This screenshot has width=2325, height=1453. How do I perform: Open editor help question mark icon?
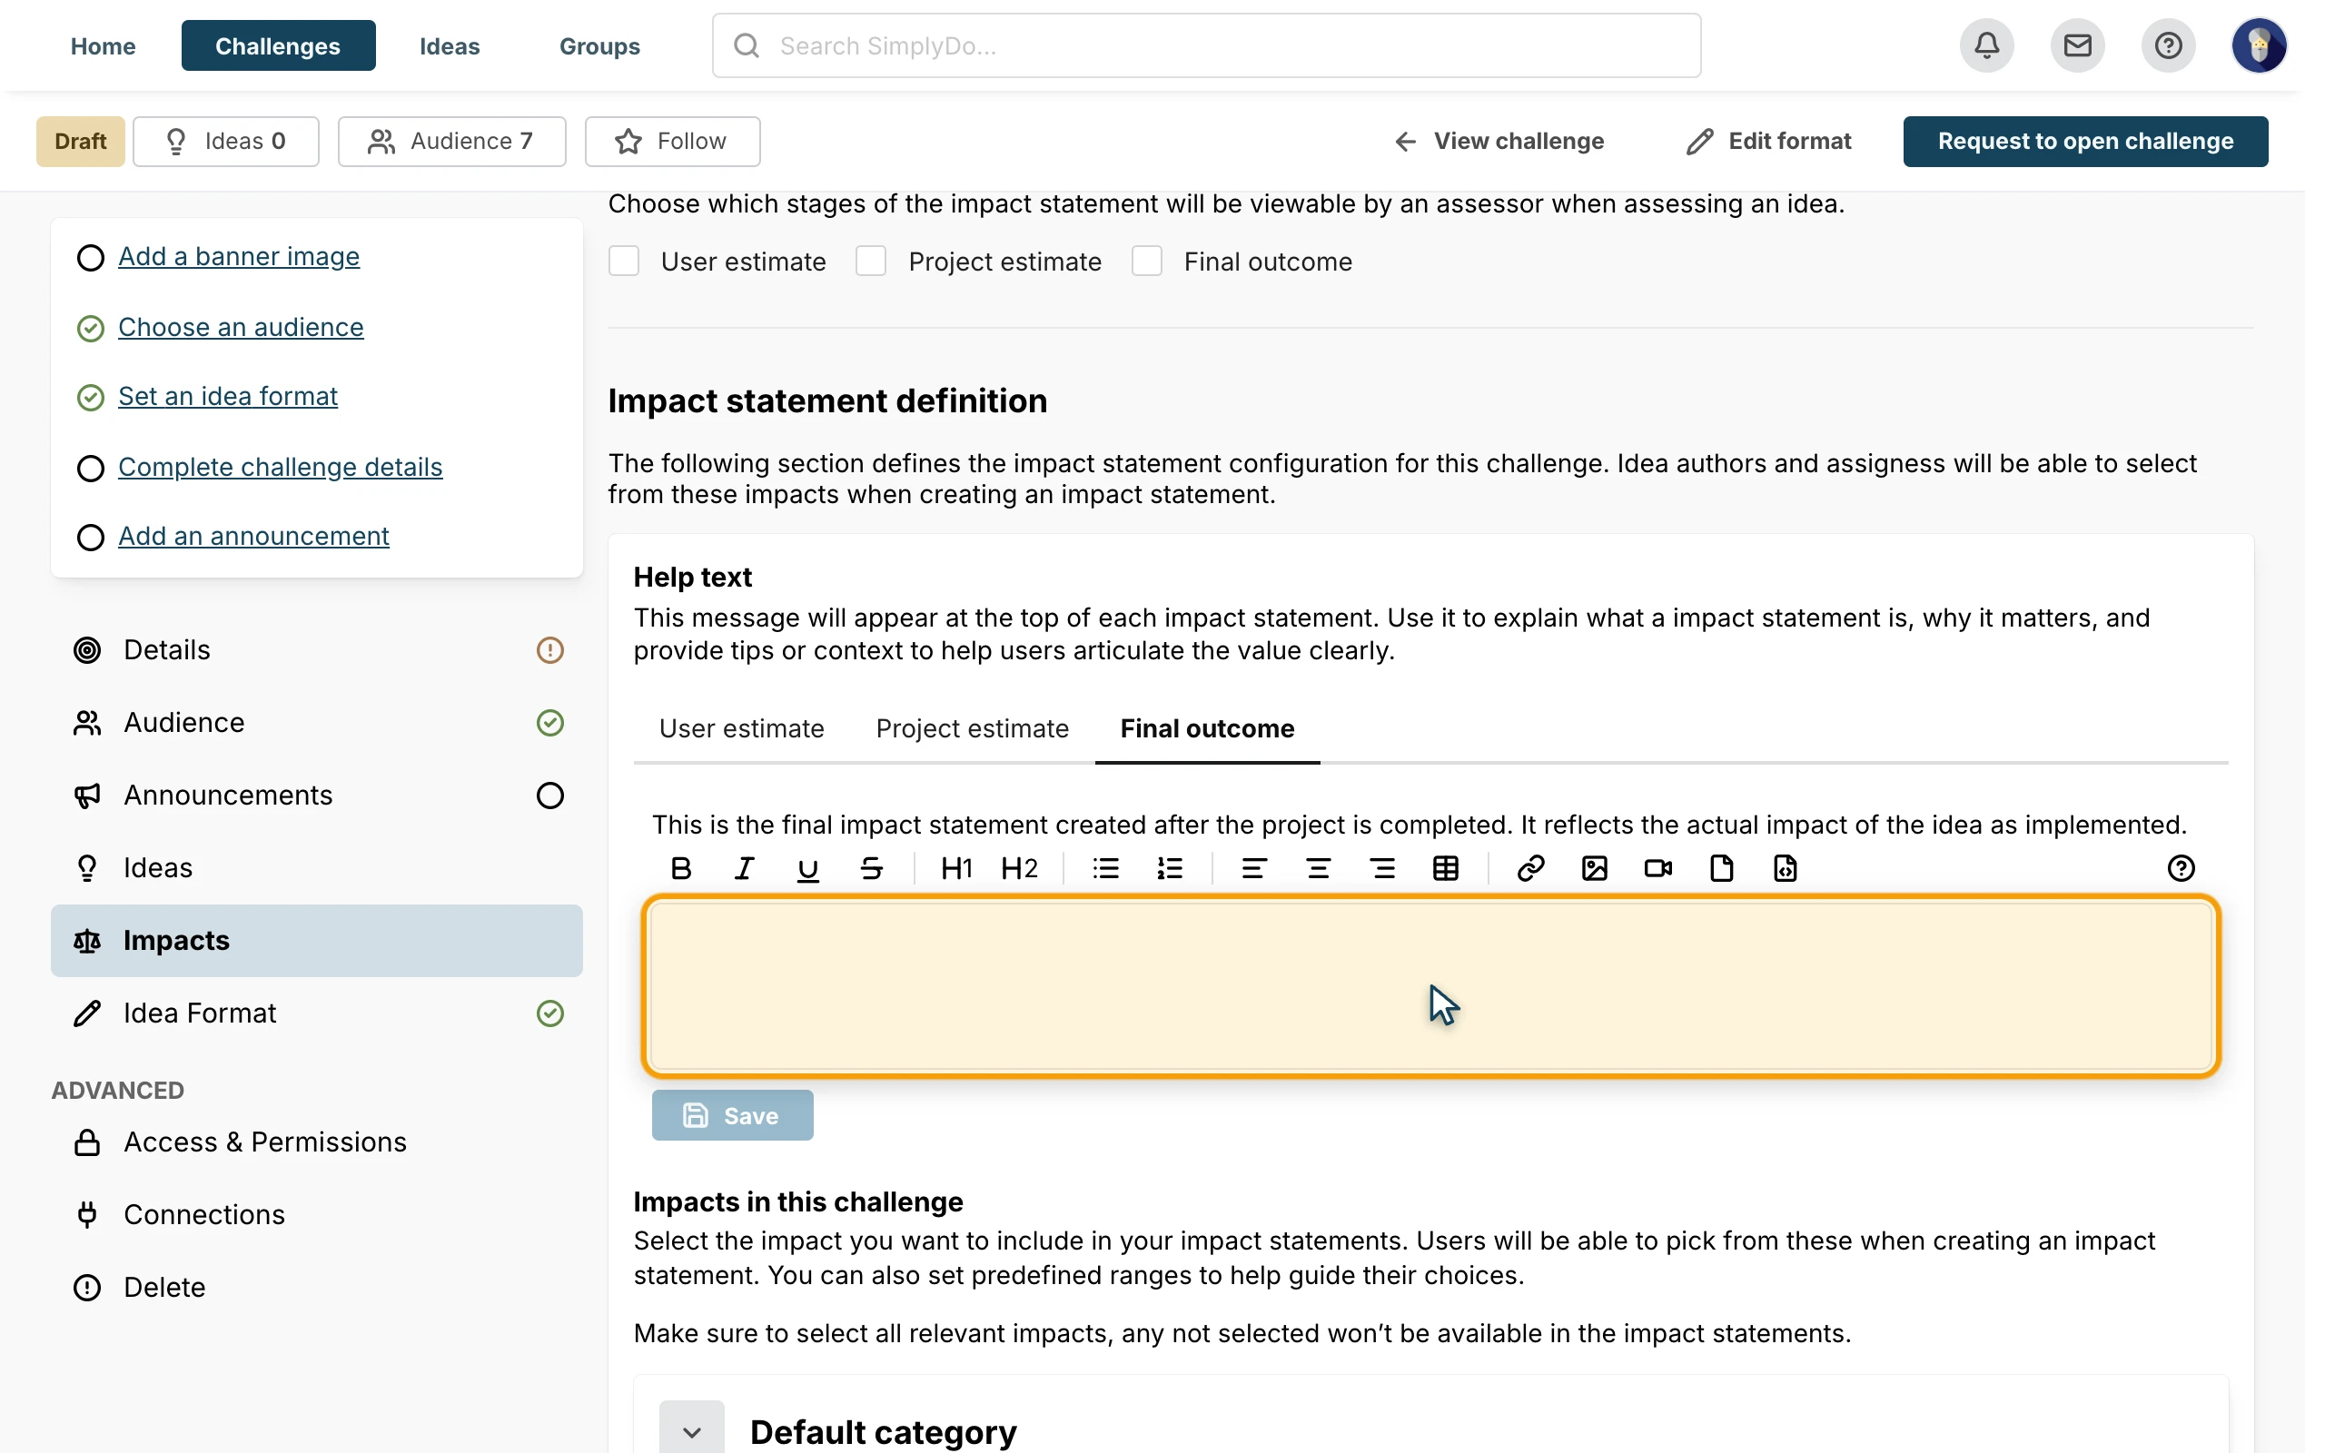click(2181, 869)
